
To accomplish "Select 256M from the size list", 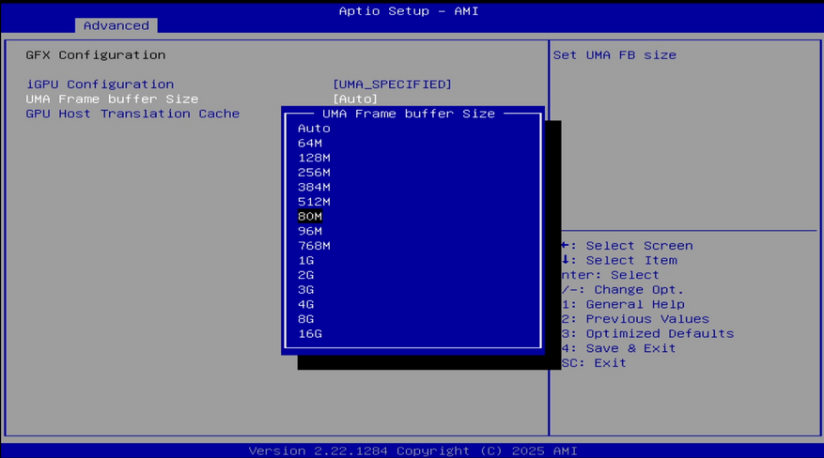I will (314, 173).
